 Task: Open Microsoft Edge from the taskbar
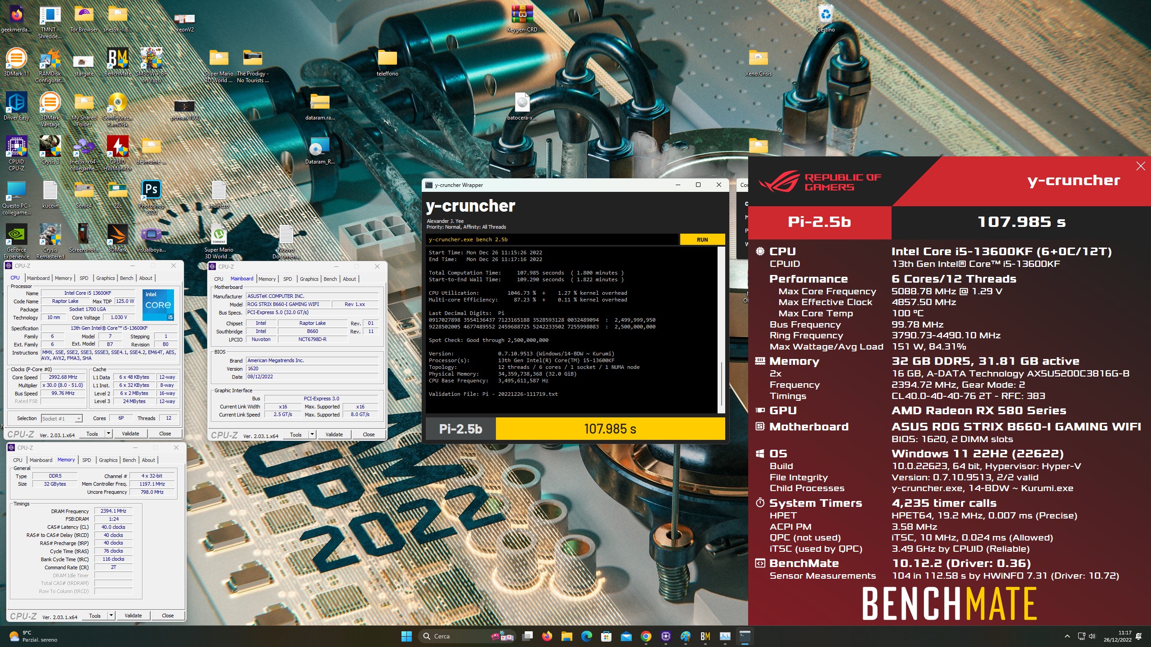pos(586,636)
